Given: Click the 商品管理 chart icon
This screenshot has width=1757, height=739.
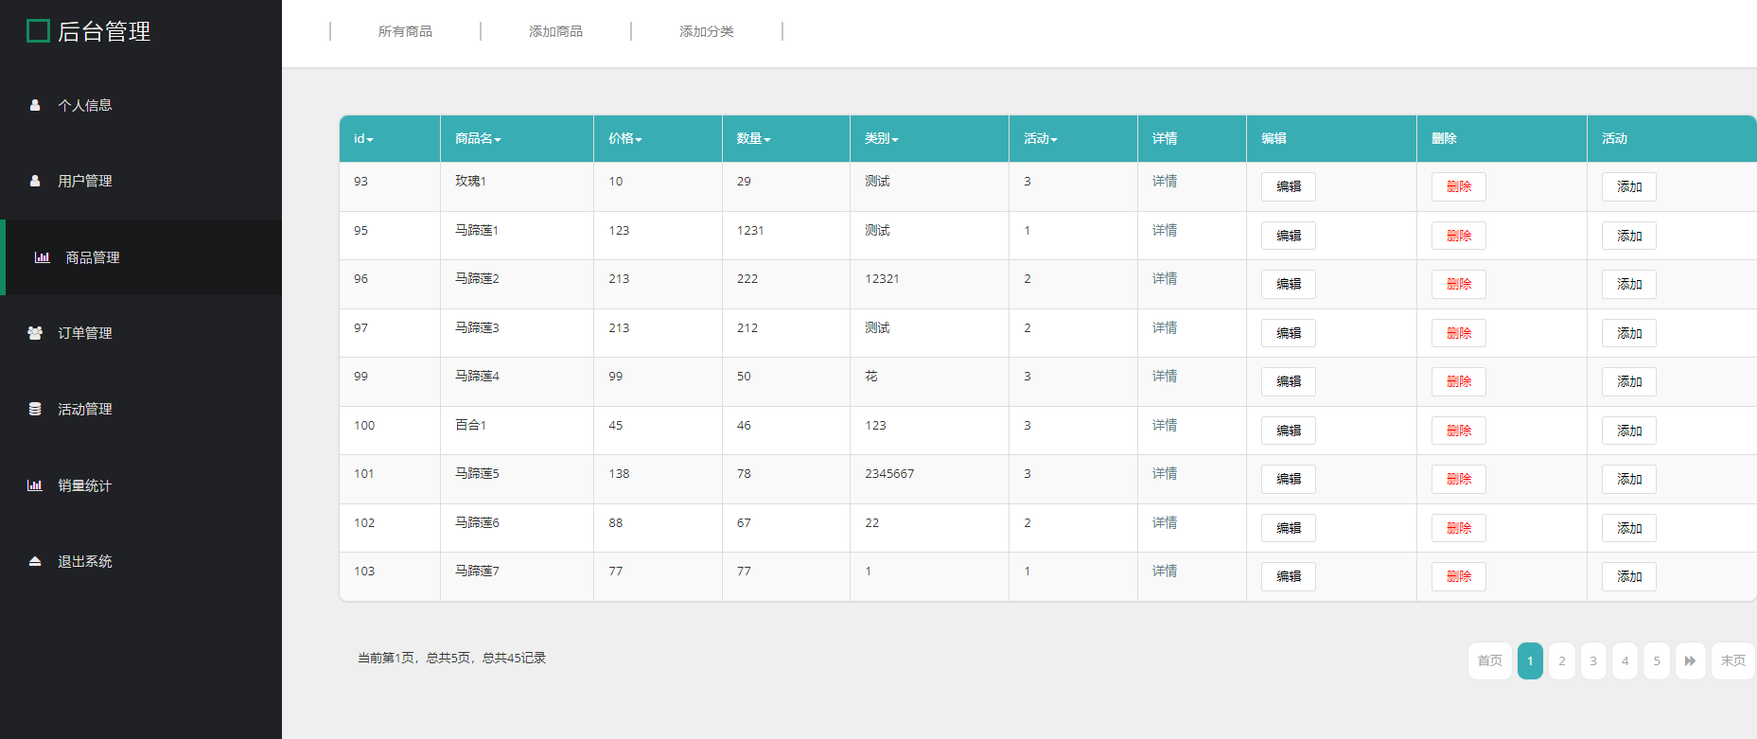Looking at the screenshot, I should coord(43,257).
